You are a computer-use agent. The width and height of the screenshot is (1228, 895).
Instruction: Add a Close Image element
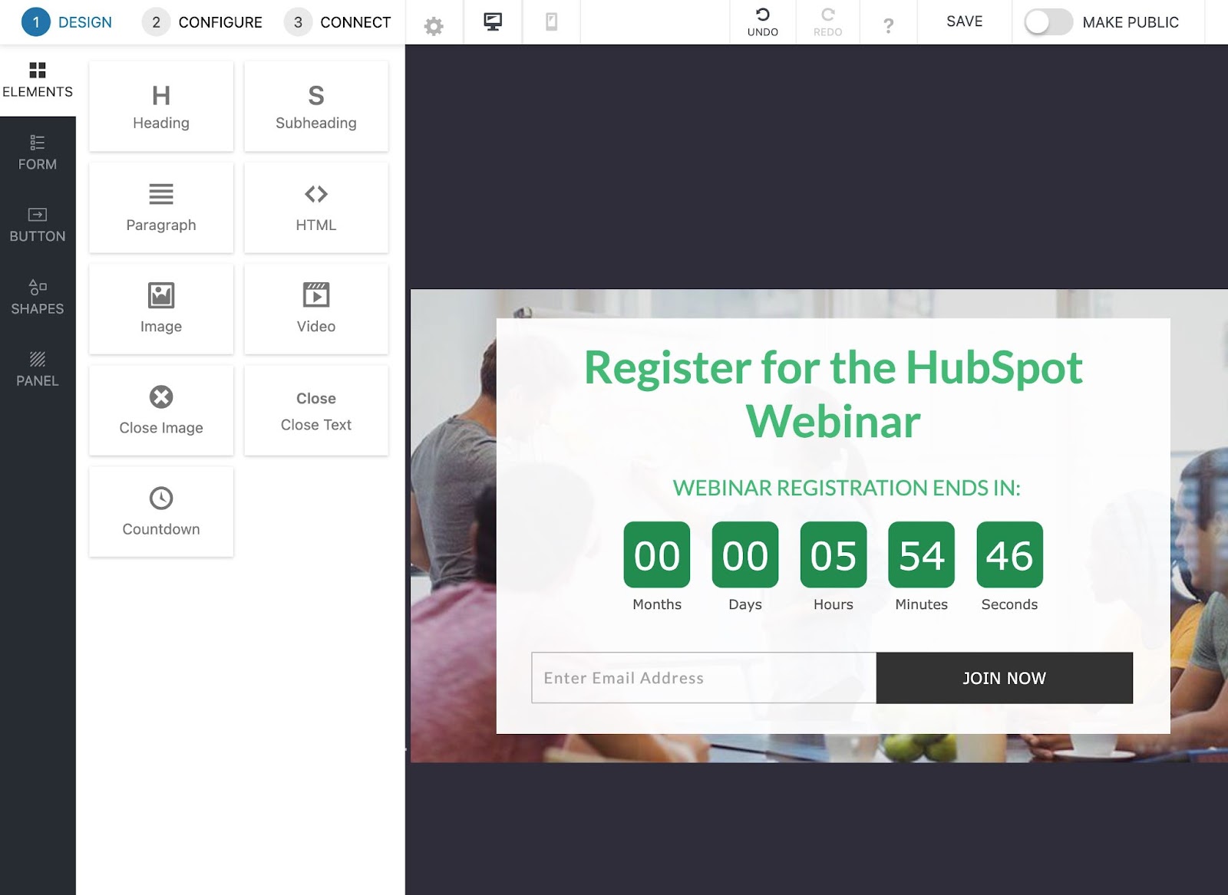161,410
